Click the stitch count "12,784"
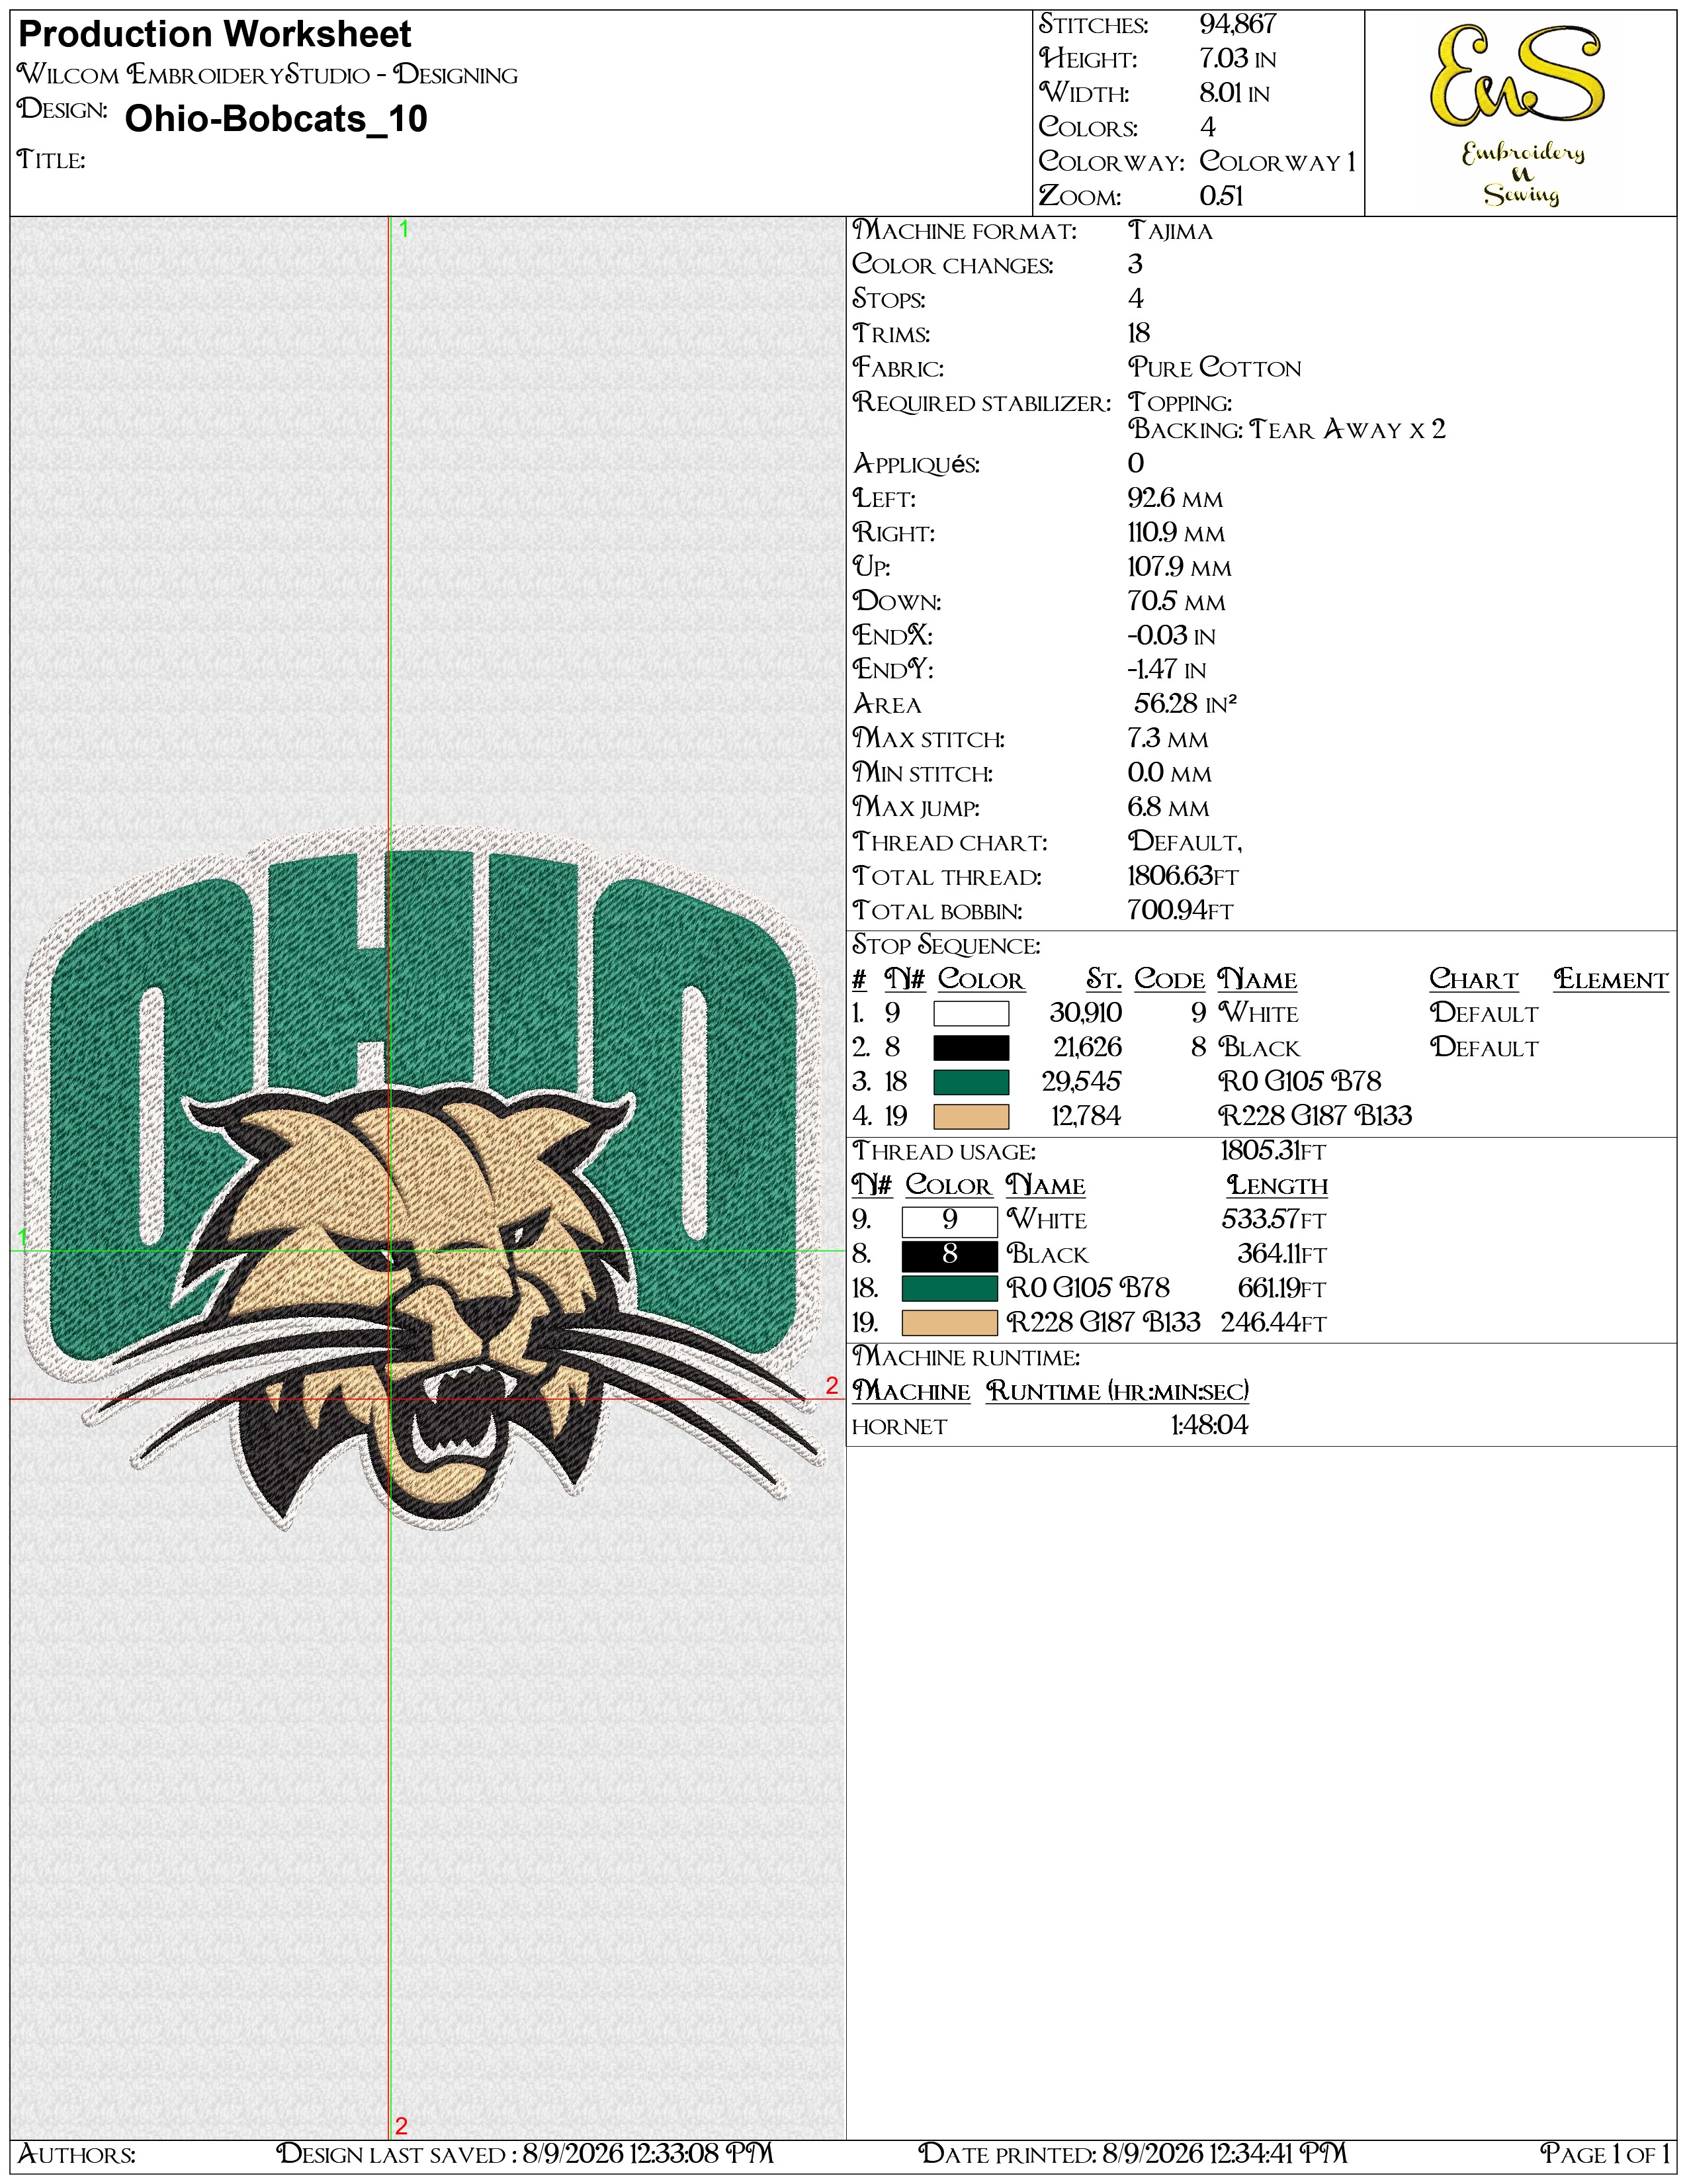This screenshot has width=1687, height=2184. click(x=1086, y=1116)
